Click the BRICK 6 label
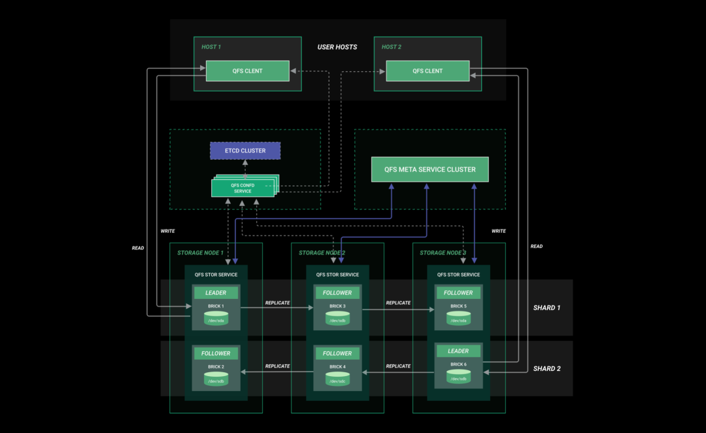This screenshot has width=706, height=433. click(458, 364)
